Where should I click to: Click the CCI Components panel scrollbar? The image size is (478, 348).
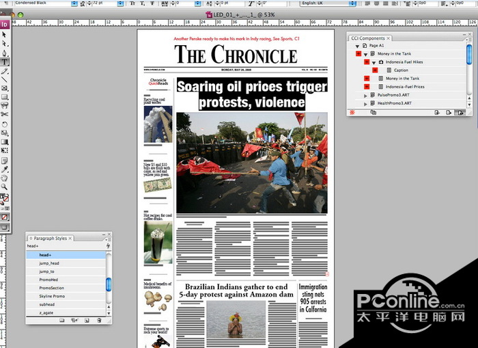pos(469,54)
